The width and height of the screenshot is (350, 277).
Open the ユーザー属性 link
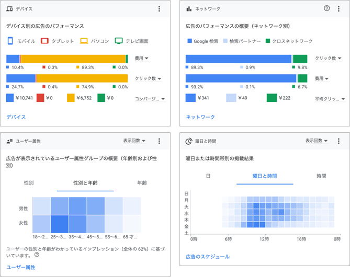(21, 267)
